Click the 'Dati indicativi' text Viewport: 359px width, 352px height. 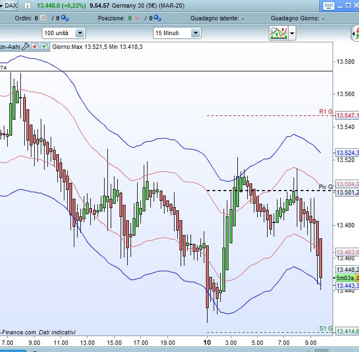tap(57, 332)
